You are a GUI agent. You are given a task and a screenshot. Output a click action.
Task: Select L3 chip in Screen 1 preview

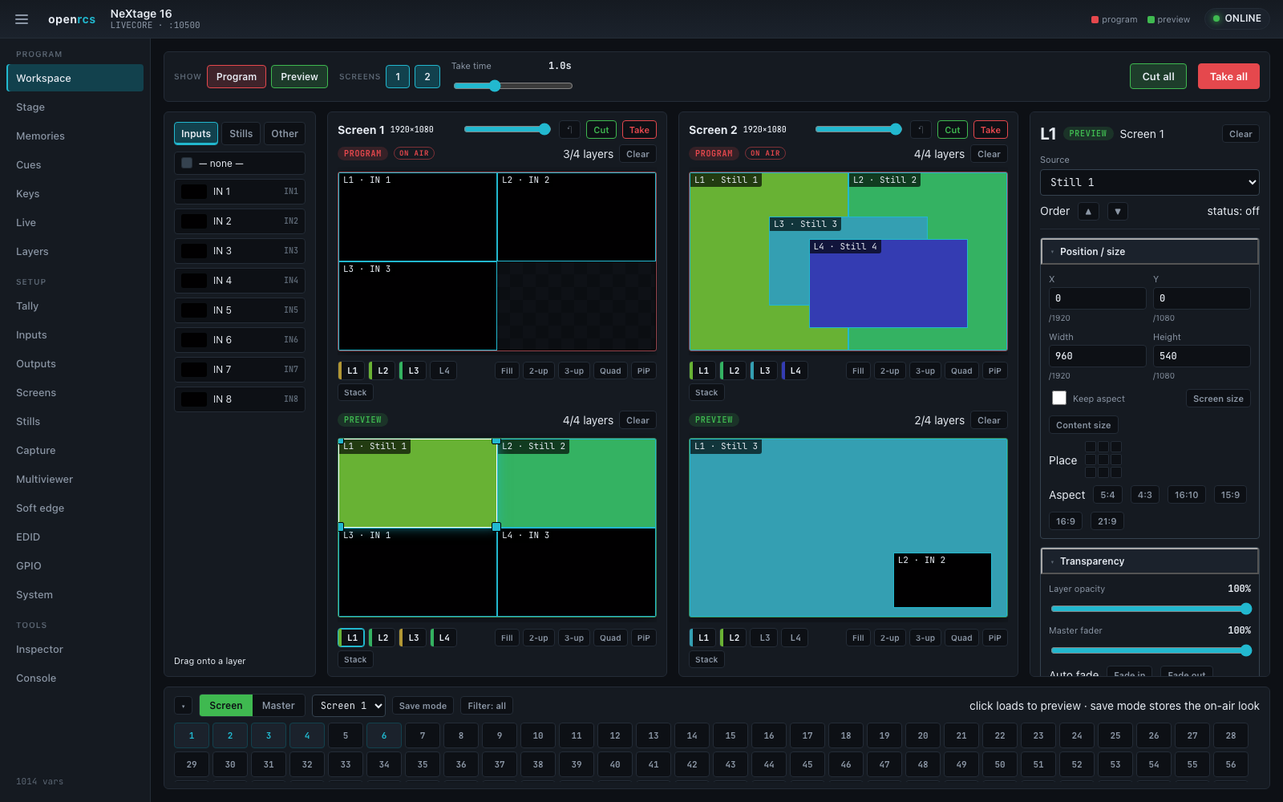(413, 638)
